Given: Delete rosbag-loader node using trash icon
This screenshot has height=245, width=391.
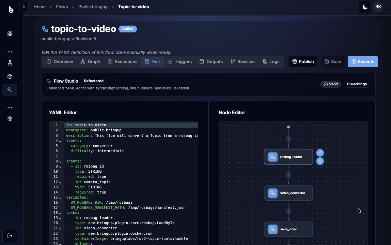Looking at the screenshot, I should (320, 161).
